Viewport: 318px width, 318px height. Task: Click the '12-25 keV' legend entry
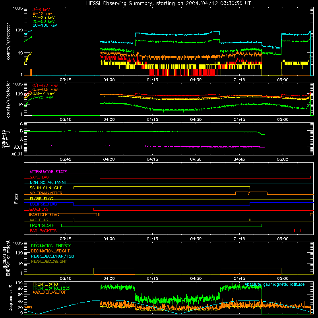pyautogui.click(x=43, y=17)
